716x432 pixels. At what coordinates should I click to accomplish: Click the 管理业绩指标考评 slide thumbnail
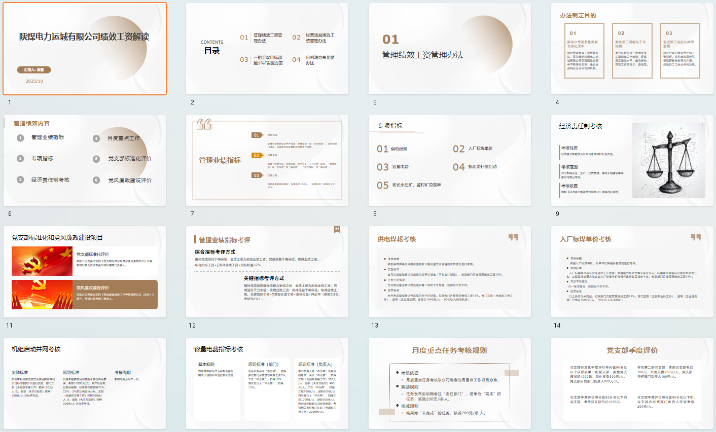point(267,272)
